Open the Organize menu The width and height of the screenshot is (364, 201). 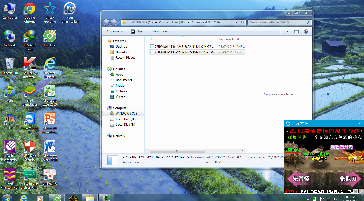[115, 31]
